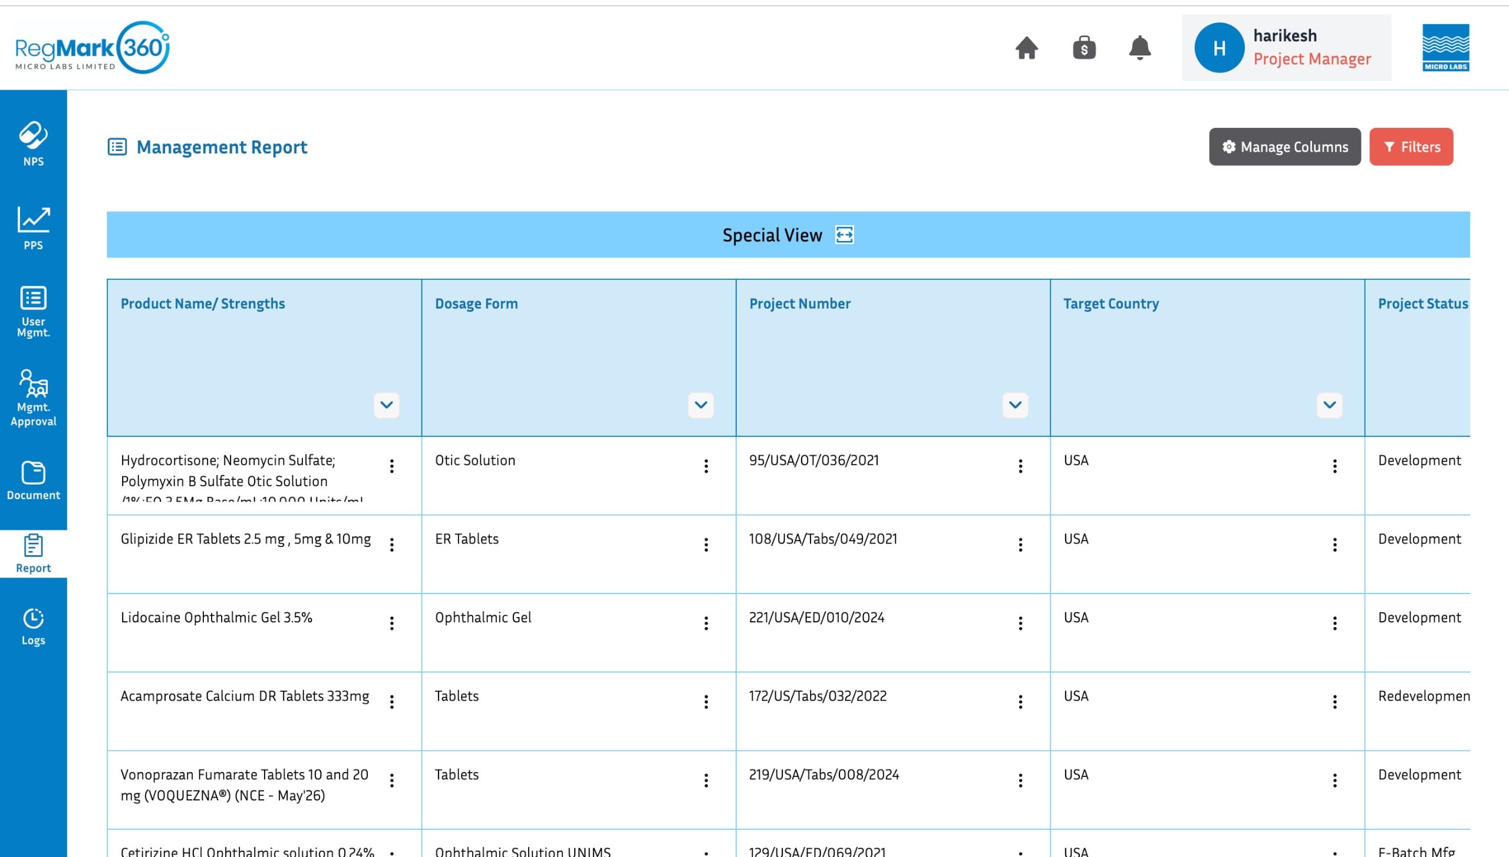1509x857 pixels.
Task: Open the notifications bell
Action: pos(1139,48)
